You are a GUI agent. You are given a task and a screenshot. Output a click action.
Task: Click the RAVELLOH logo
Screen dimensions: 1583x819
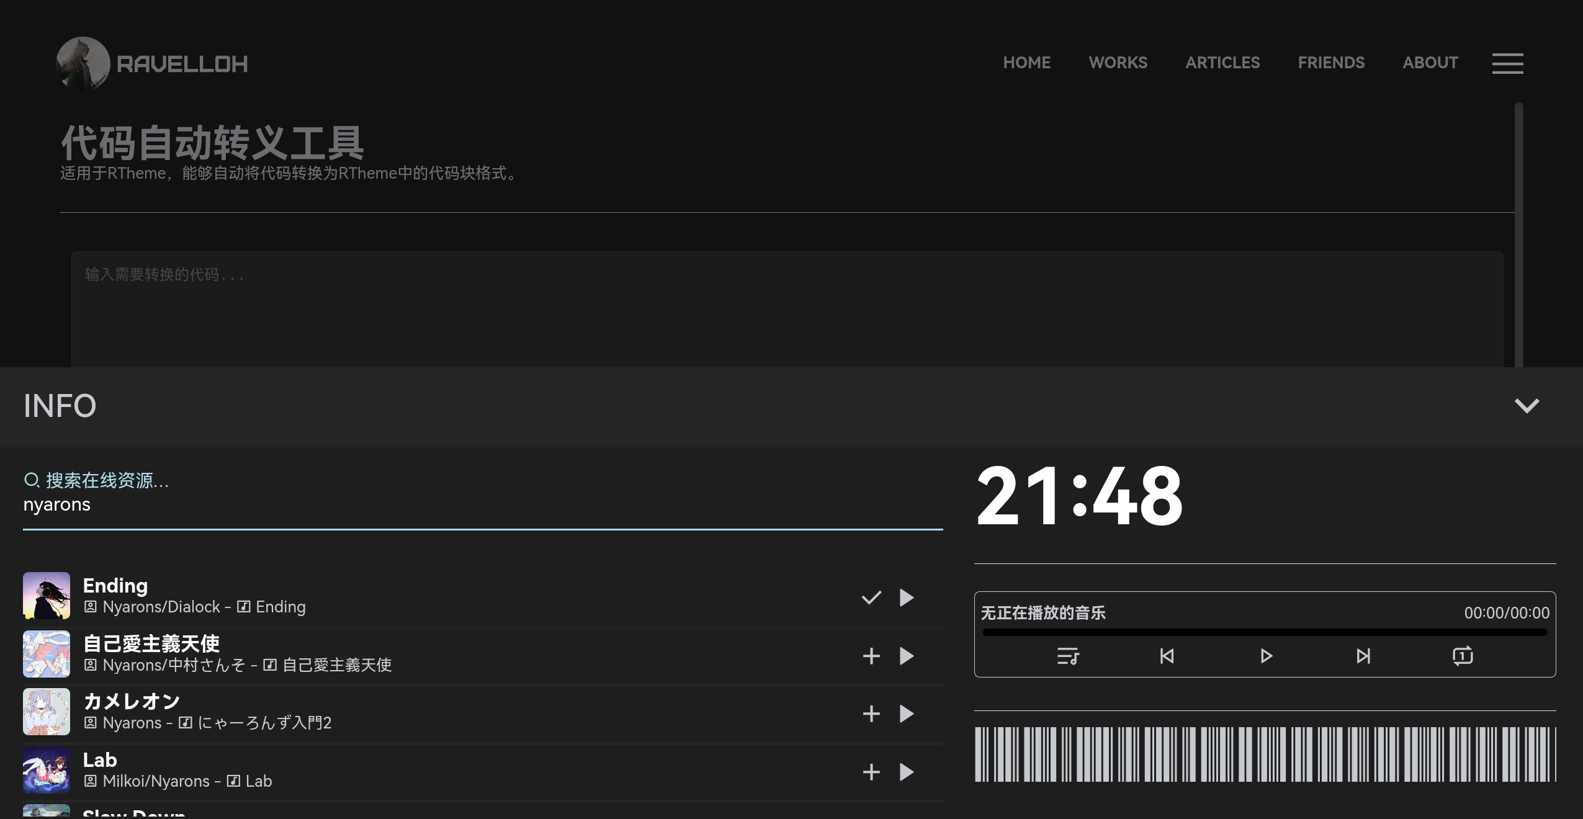152,63
